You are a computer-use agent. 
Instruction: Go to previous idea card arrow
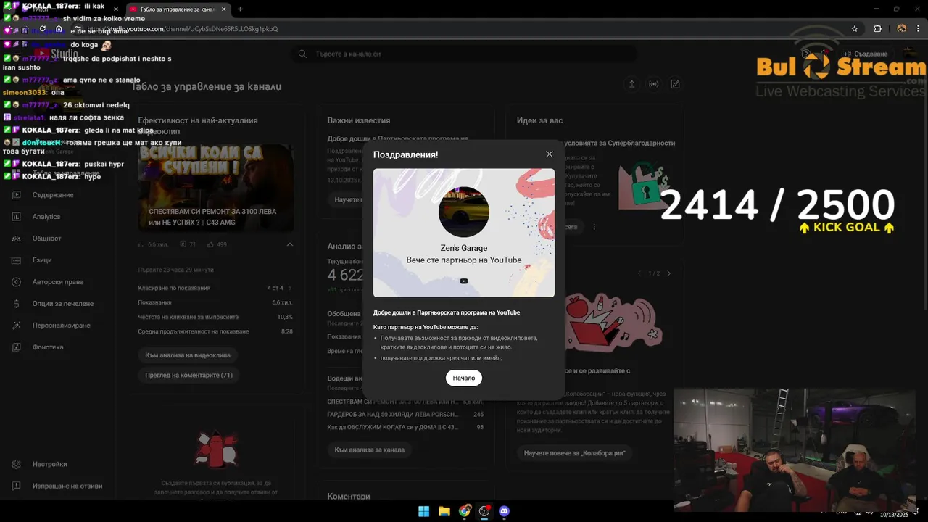point(639,273)
